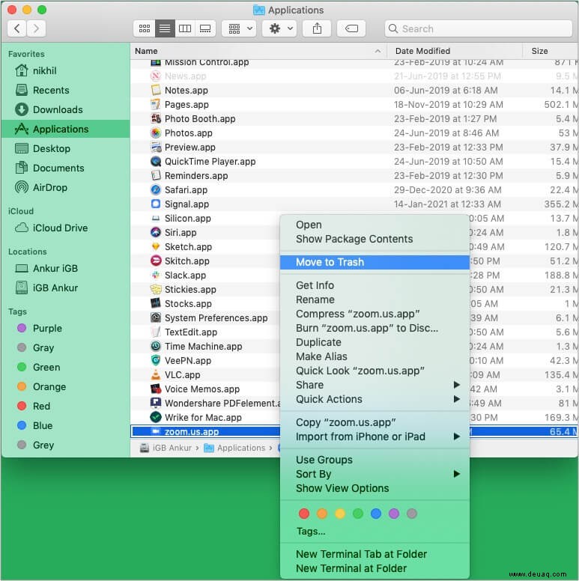
Task: Choose Get Info in the context menu
Action: pos(375,285)
